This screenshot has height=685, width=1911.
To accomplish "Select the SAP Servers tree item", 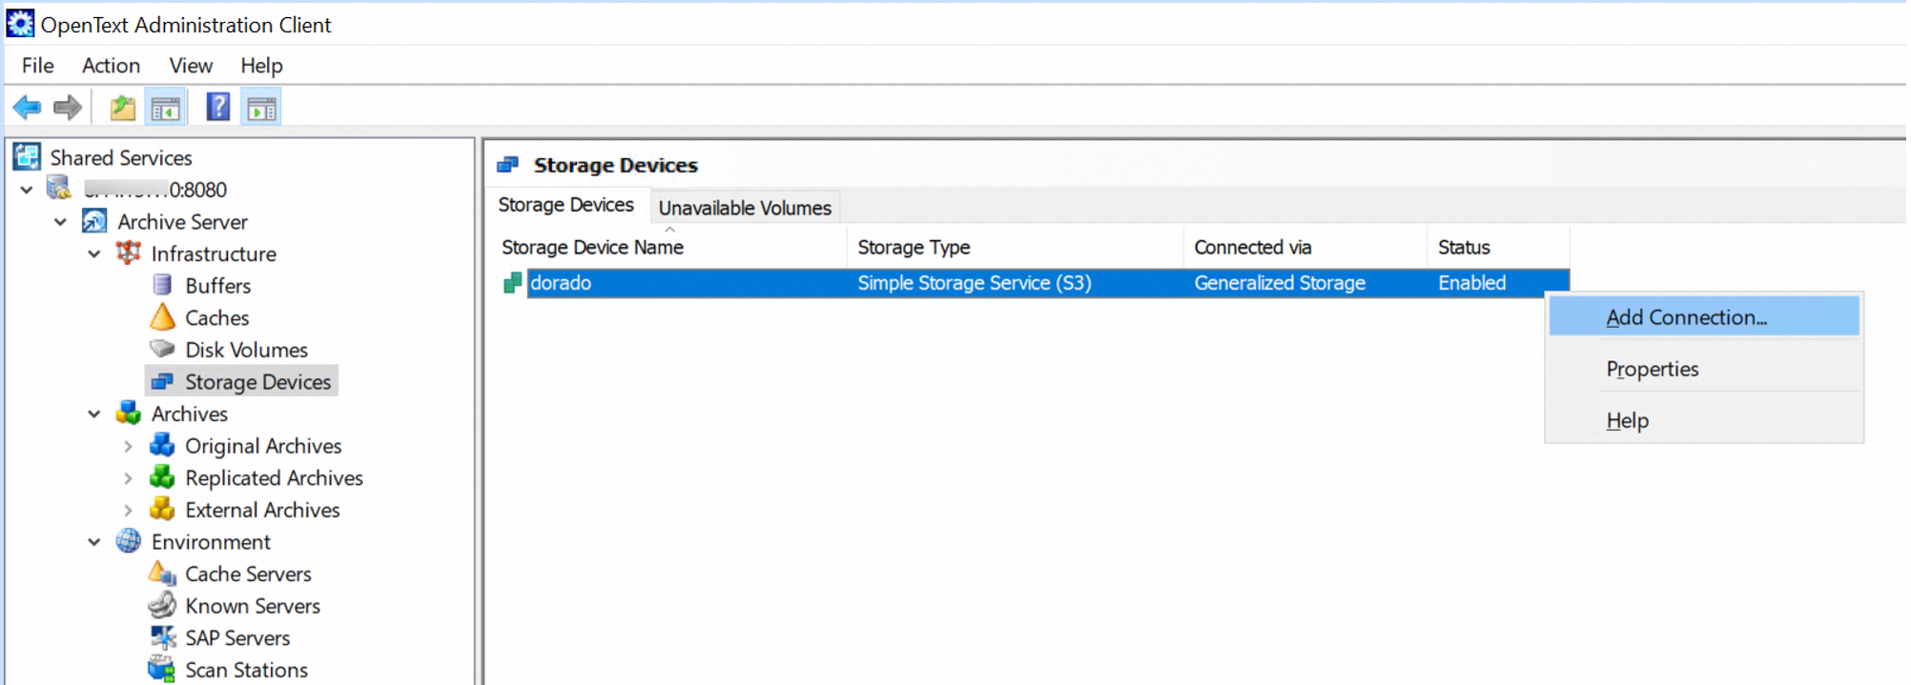I will click(x=237, y=637).
